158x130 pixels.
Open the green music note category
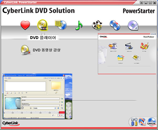79,25
